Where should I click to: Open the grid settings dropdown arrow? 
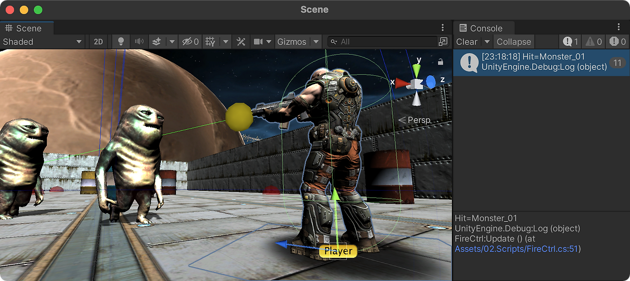[x=225, y=42]
